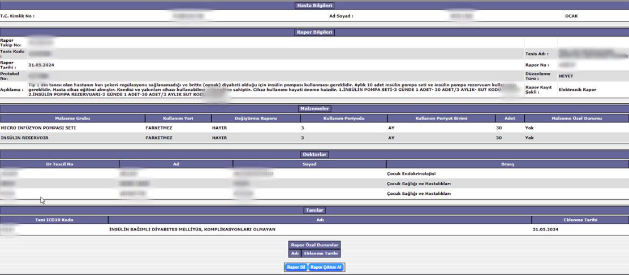Screen dimensions: 629x275
Task: Select the Hasta Bilgileri section header
Action: click(314, 6)
